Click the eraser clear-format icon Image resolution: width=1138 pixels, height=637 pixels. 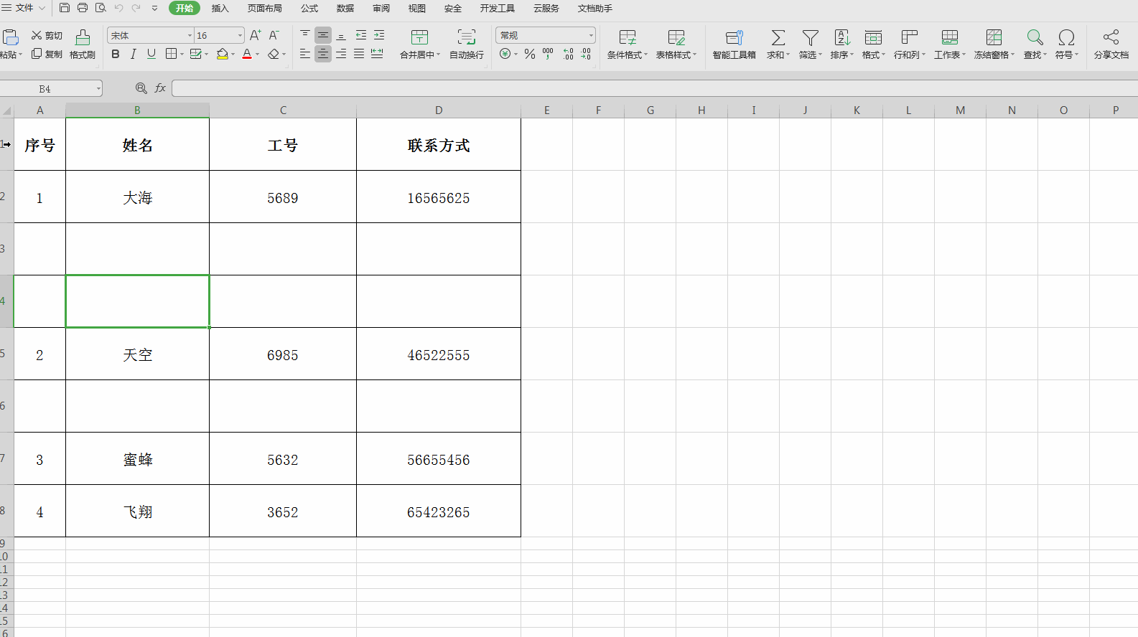[x=273, y=54]
